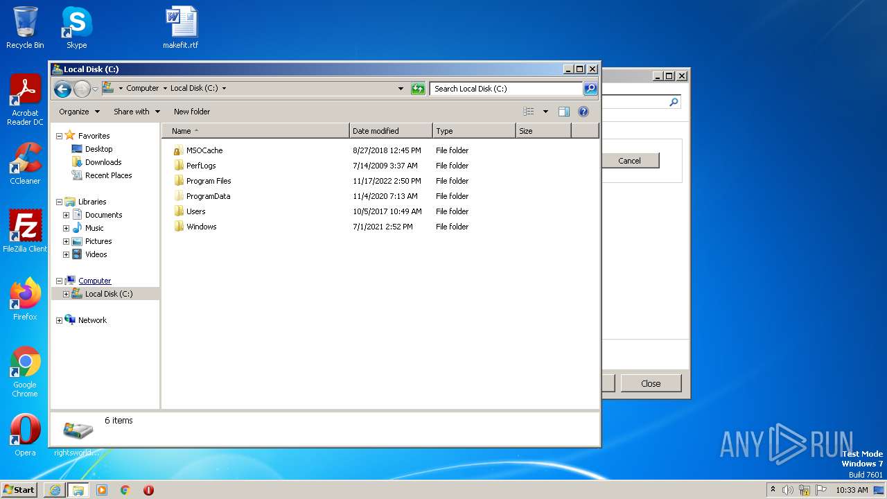Click the 10:33 AM taskbar clock
The height and width of the screenshot is (499, 887).
[x=852, y=490]
